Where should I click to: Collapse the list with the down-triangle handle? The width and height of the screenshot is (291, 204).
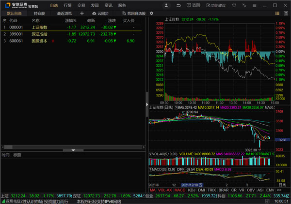(73, 150)
